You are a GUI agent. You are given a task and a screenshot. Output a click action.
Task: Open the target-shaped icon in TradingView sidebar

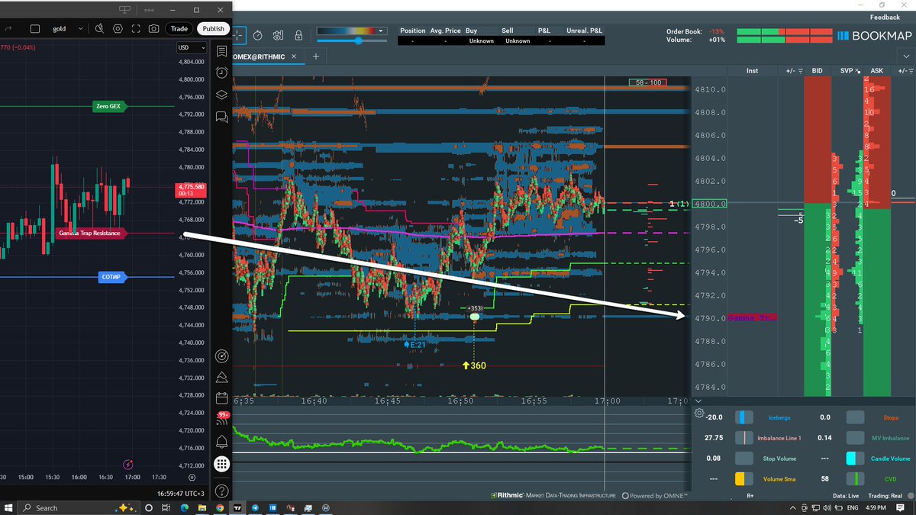221,356
